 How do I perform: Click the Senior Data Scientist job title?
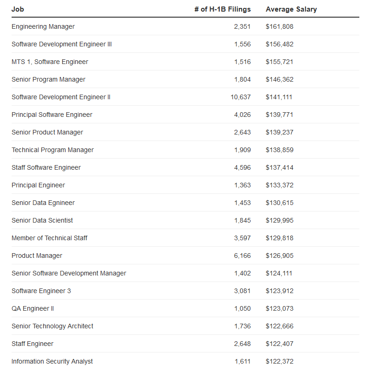tap(42, 220)
